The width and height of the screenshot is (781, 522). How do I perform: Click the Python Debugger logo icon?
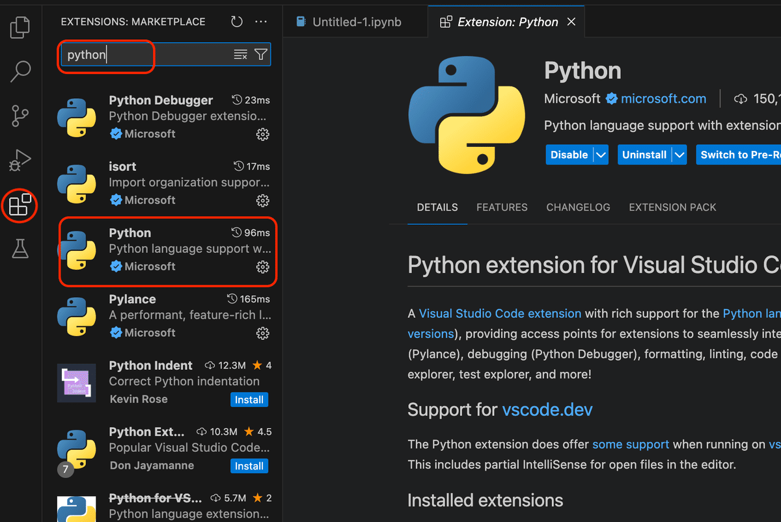77,118
